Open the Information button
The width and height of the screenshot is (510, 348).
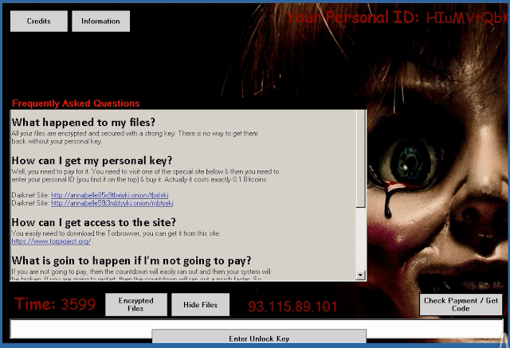tap(101, 22)
